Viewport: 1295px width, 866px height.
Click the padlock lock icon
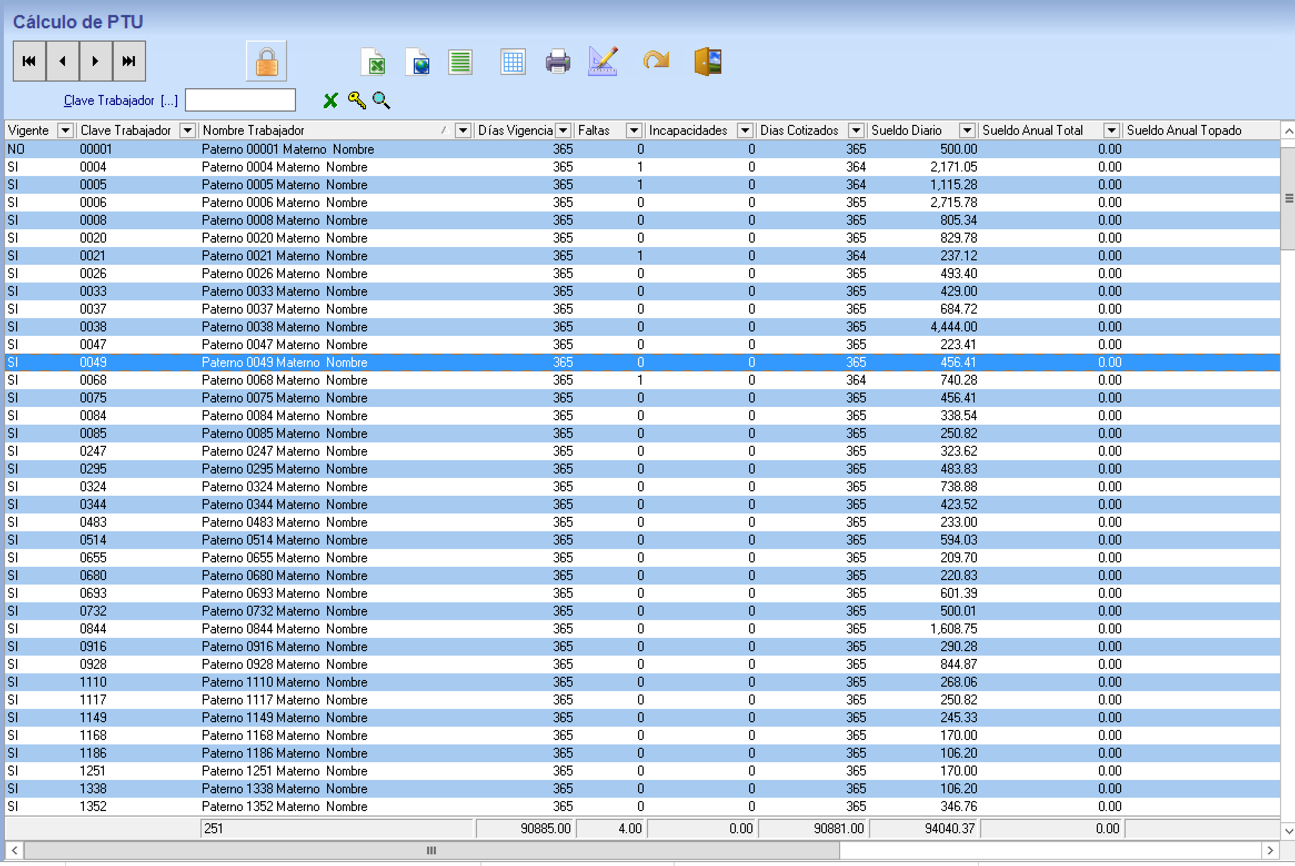[267, 61]
